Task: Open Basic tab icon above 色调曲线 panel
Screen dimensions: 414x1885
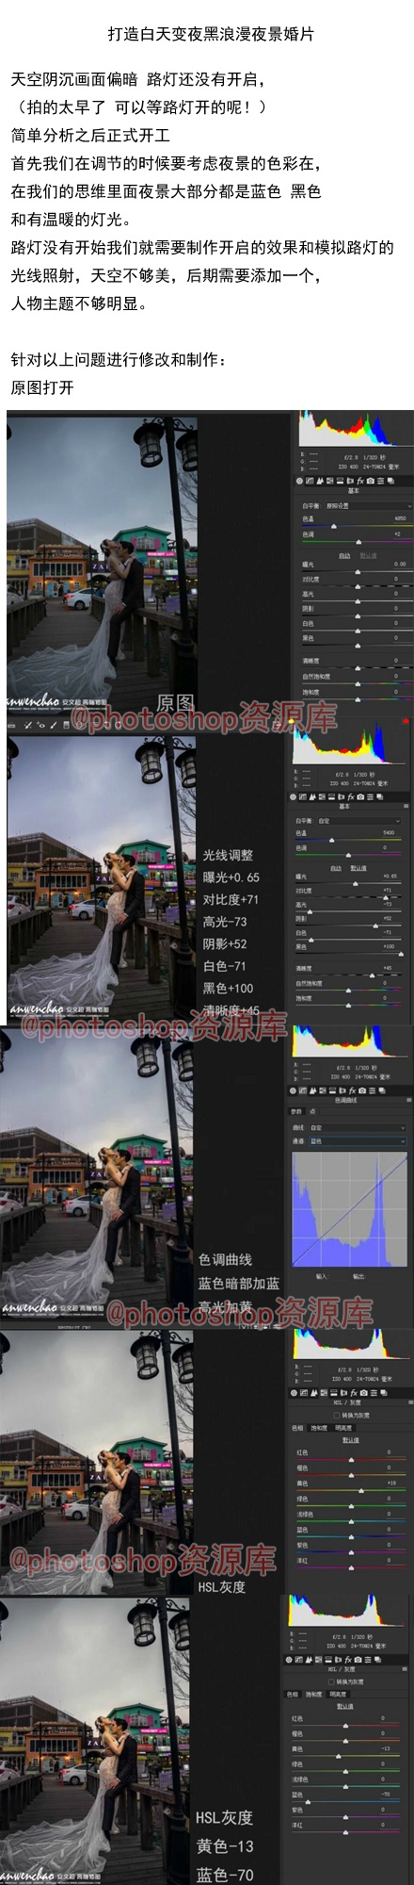Action: click(x=294, y=1090)
